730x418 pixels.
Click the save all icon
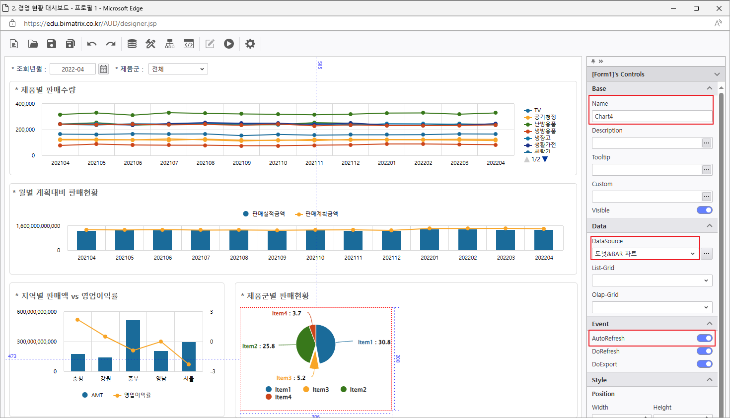click(71, 44)
